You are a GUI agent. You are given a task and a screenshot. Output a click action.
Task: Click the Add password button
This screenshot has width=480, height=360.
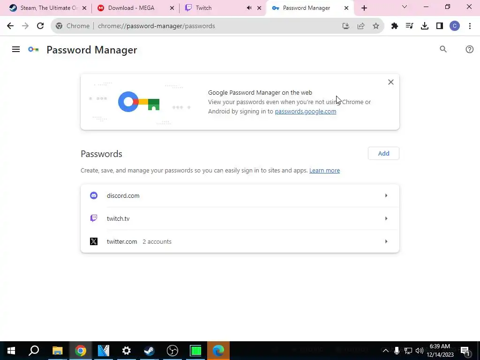click(383, 153)
